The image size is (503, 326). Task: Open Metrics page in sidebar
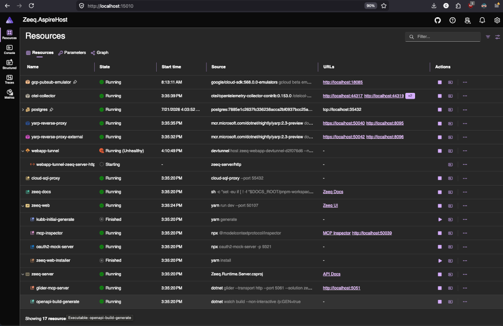tap(9, 94)
